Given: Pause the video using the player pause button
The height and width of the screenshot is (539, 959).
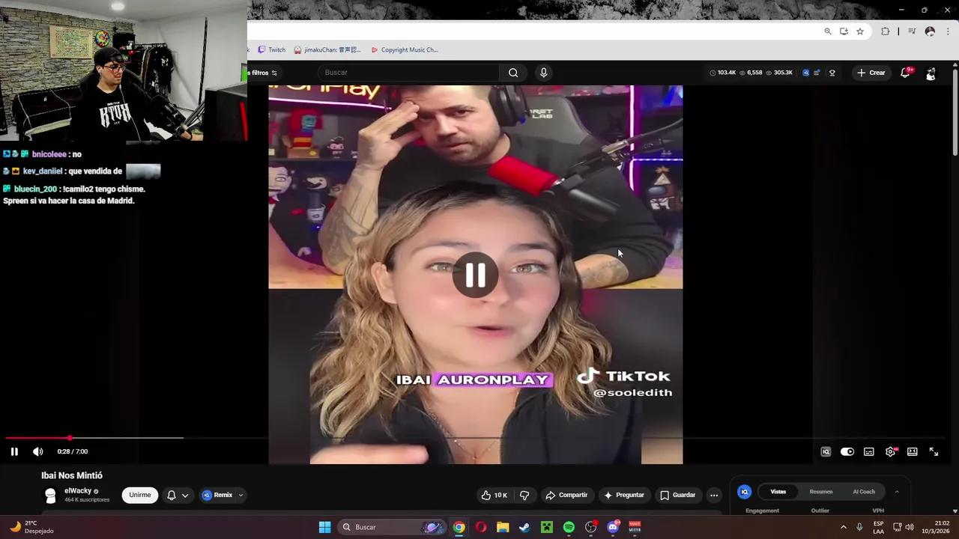Looking at the screenshot, I should 14,451.
